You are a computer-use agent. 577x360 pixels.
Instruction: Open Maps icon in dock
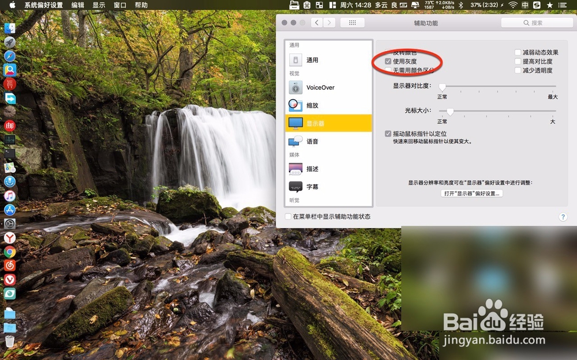[10, 168]
